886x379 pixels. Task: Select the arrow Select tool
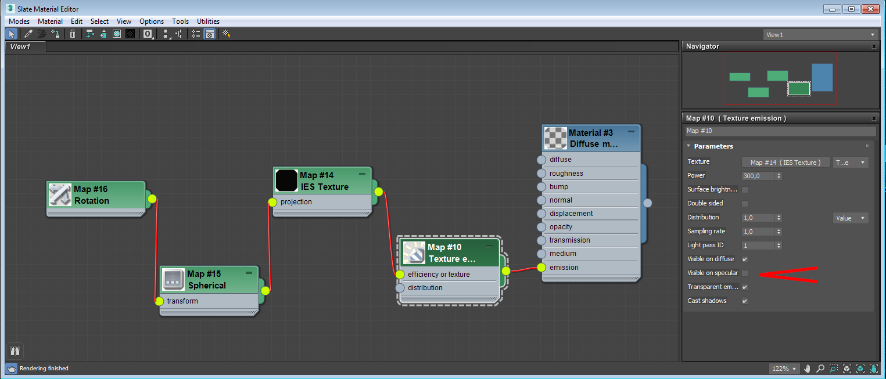click(12, 34)
